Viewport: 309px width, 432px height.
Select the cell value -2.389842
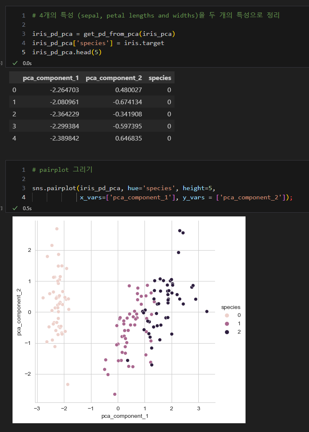click(65, 138)
